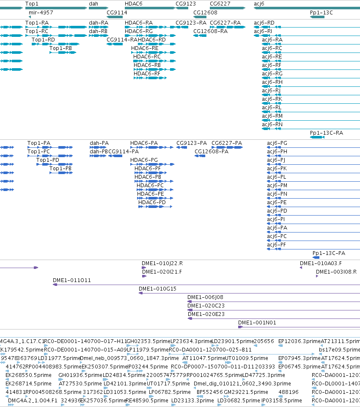Viewport: 360px width, 407px height.
Task: Select transcript acj6-RA
Action: click(x=311, y=44)
